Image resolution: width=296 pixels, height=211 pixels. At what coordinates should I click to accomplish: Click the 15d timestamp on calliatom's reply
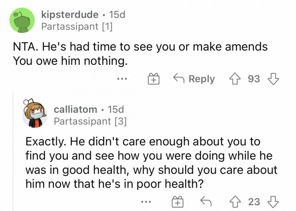click(x=116, y=109)
